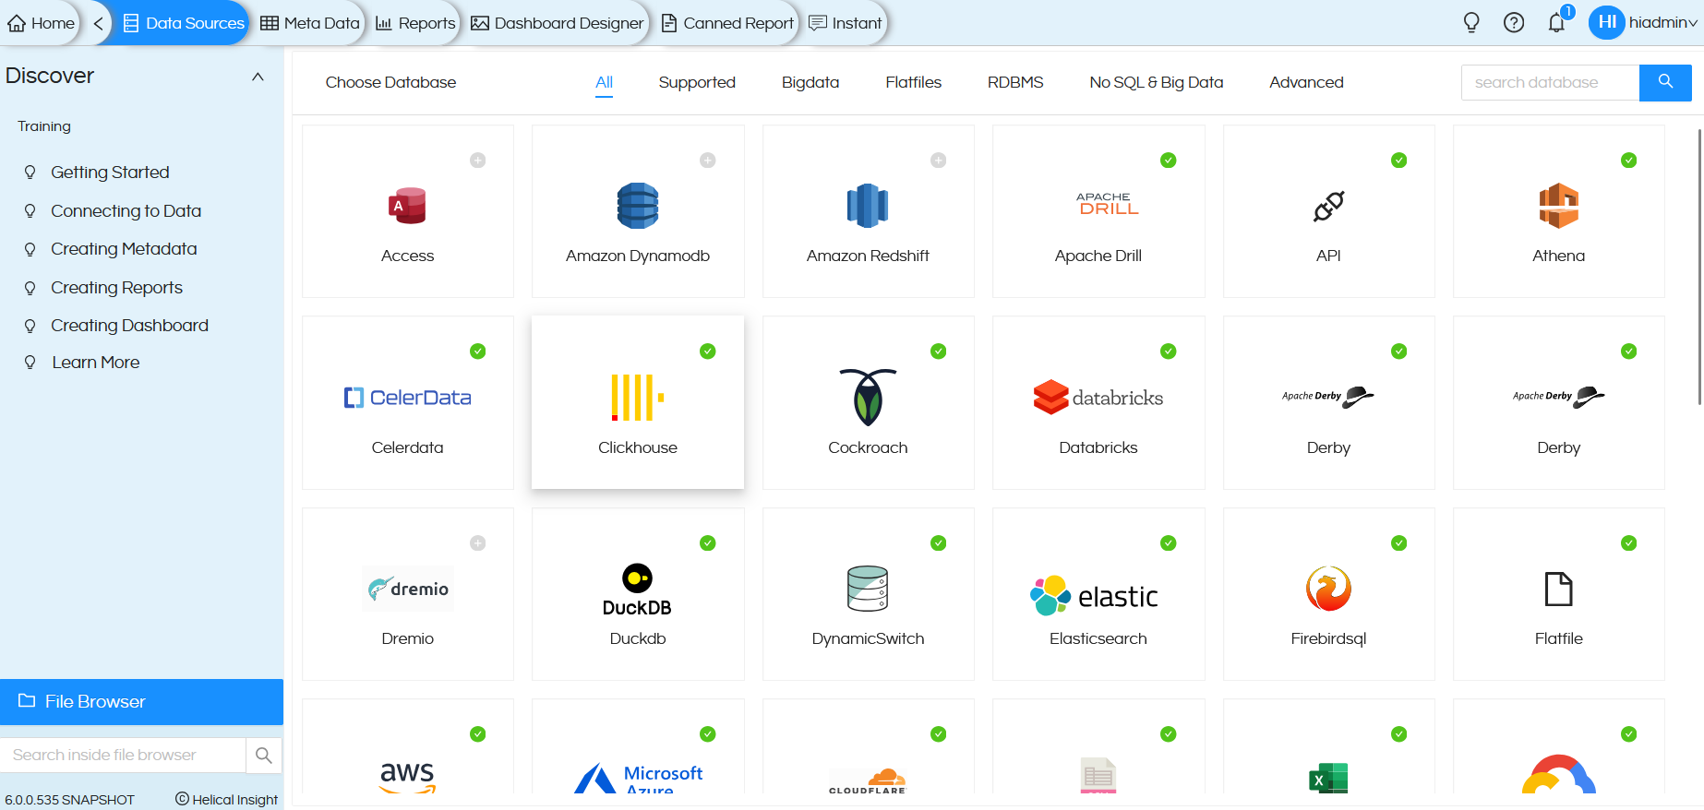Screen dimensions: 1704x810
Task: Show the RDBMS databases tab
Action: point(1015,82)
